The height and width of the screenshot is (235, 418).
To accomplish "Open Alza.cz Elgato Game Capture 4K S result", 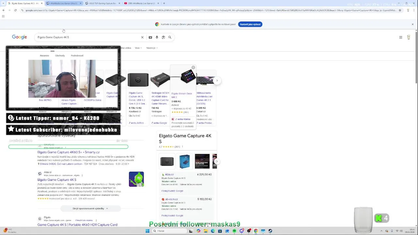I will [57, 180].
